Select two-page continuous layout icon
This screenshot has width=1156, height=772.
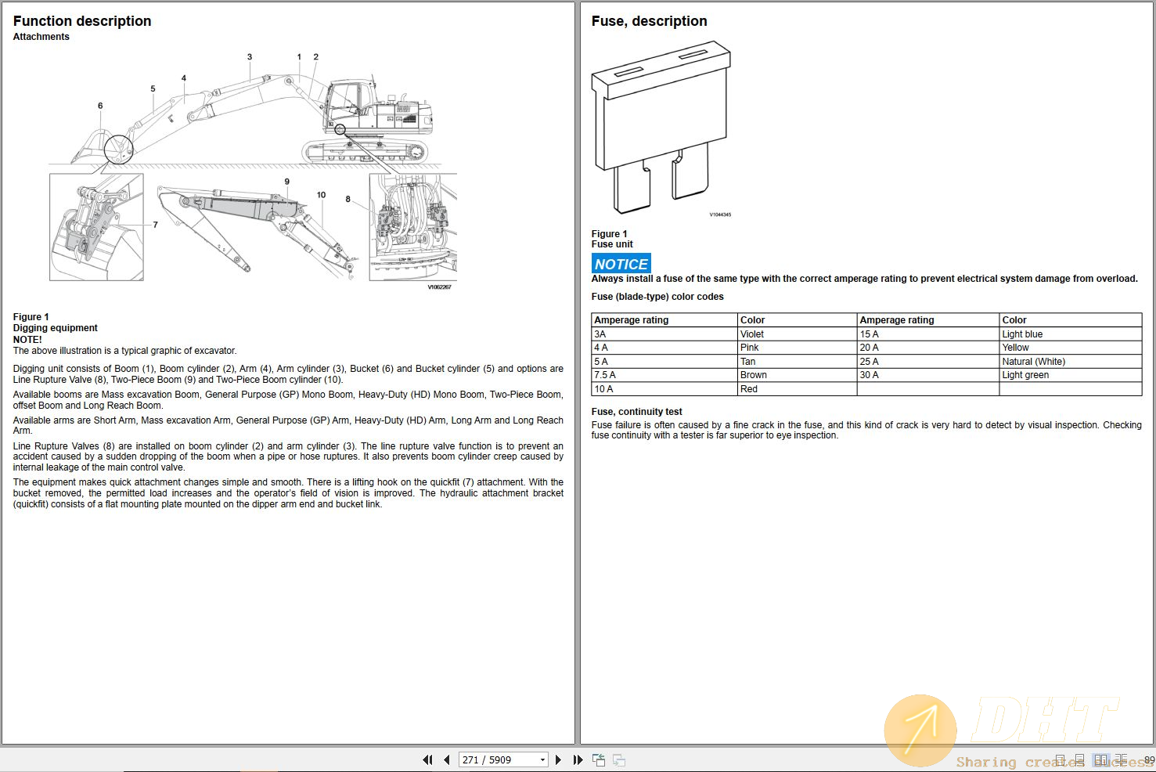[1121, 759]
